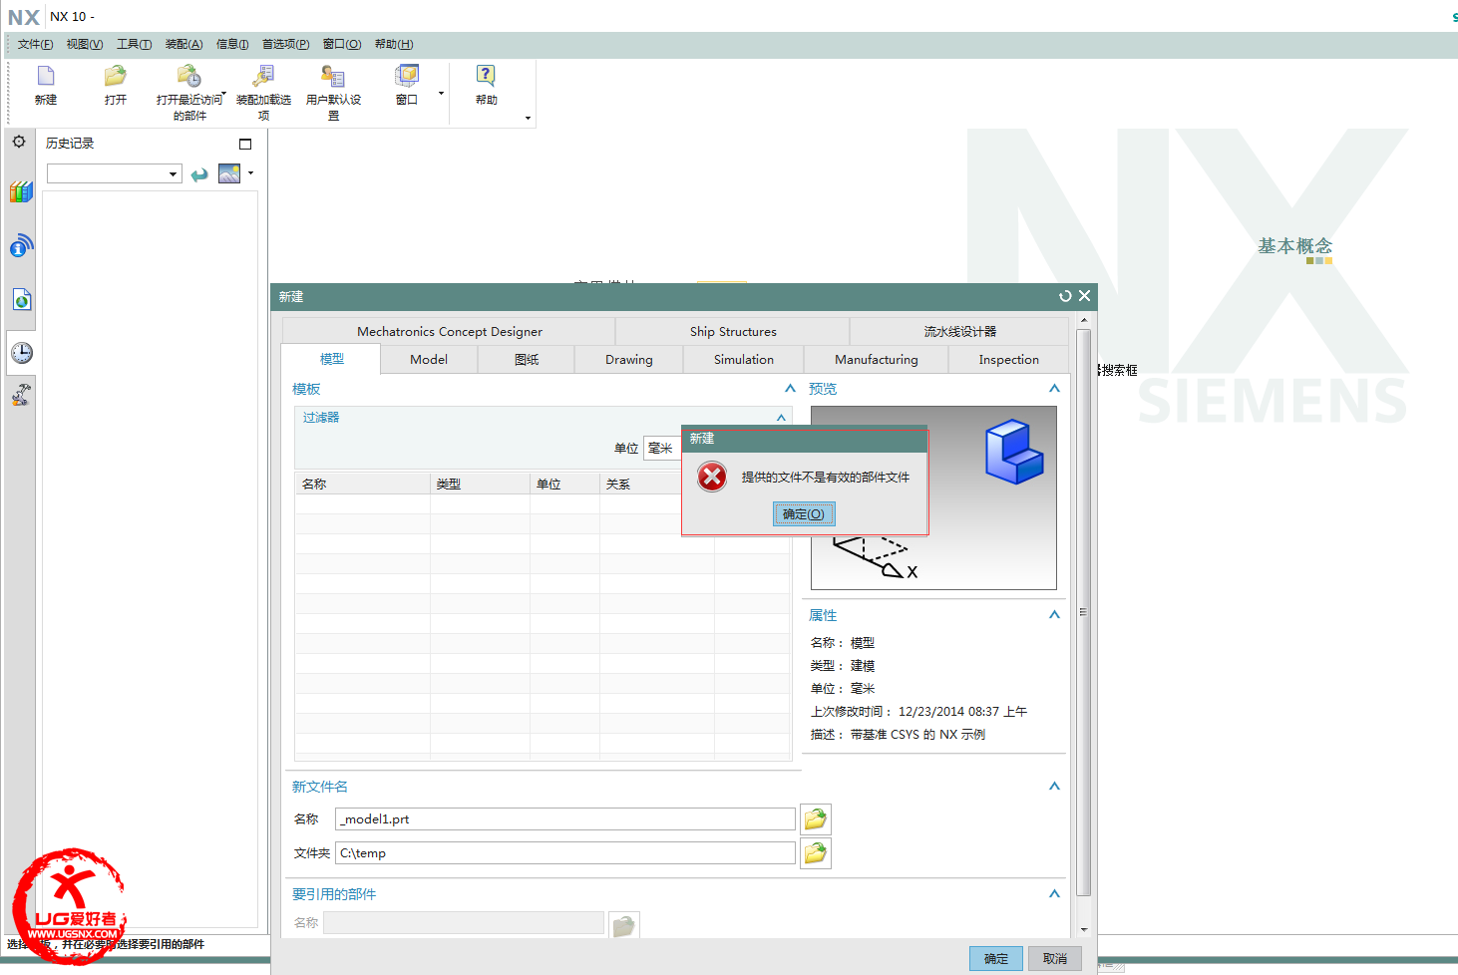
Task: Switch to the Ship Structures tab
Action: tap(733, 331)
